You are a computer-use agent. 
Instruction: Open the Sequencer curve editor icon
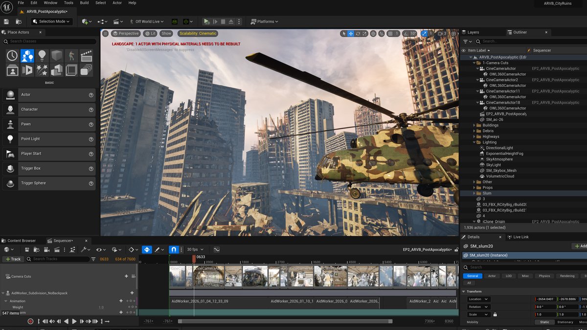(217, 249)
